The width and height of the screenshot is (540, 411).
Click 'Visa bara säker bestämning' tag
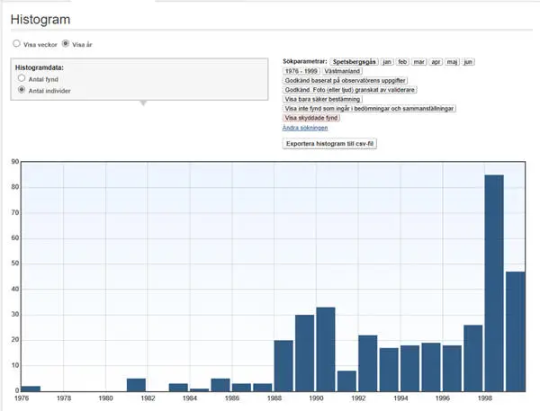coord(323,99)
